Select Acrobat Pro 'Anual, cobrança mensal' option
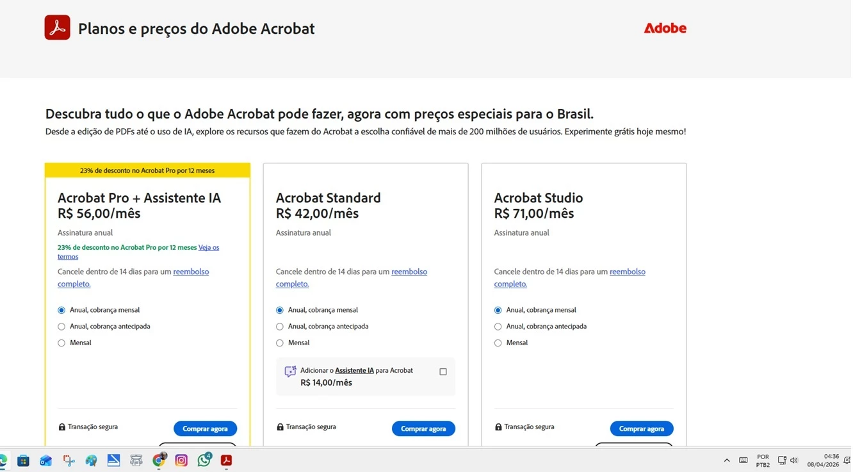This screenshot has width=853, height=472. [61, 310]
